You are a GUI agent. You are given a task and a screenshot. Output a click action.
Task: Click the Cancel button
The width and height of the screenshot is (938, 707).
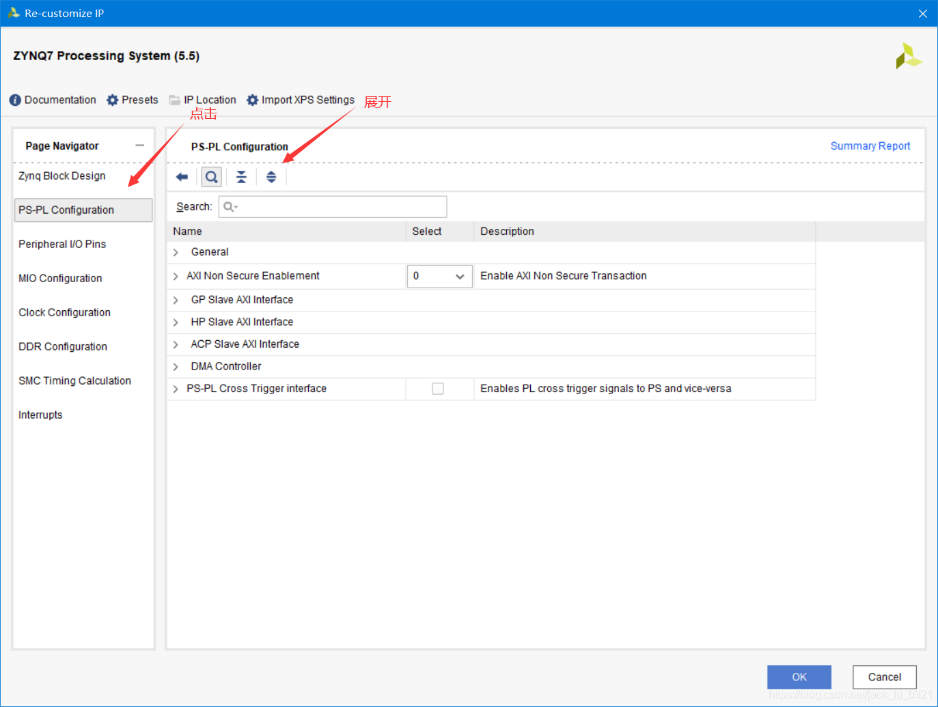tap(885, 677)
